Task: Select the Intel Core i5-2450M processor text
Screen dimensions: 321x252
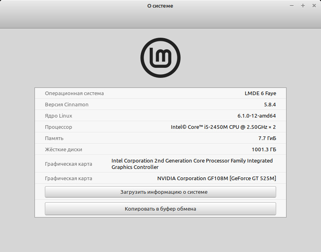Action: 223,127
